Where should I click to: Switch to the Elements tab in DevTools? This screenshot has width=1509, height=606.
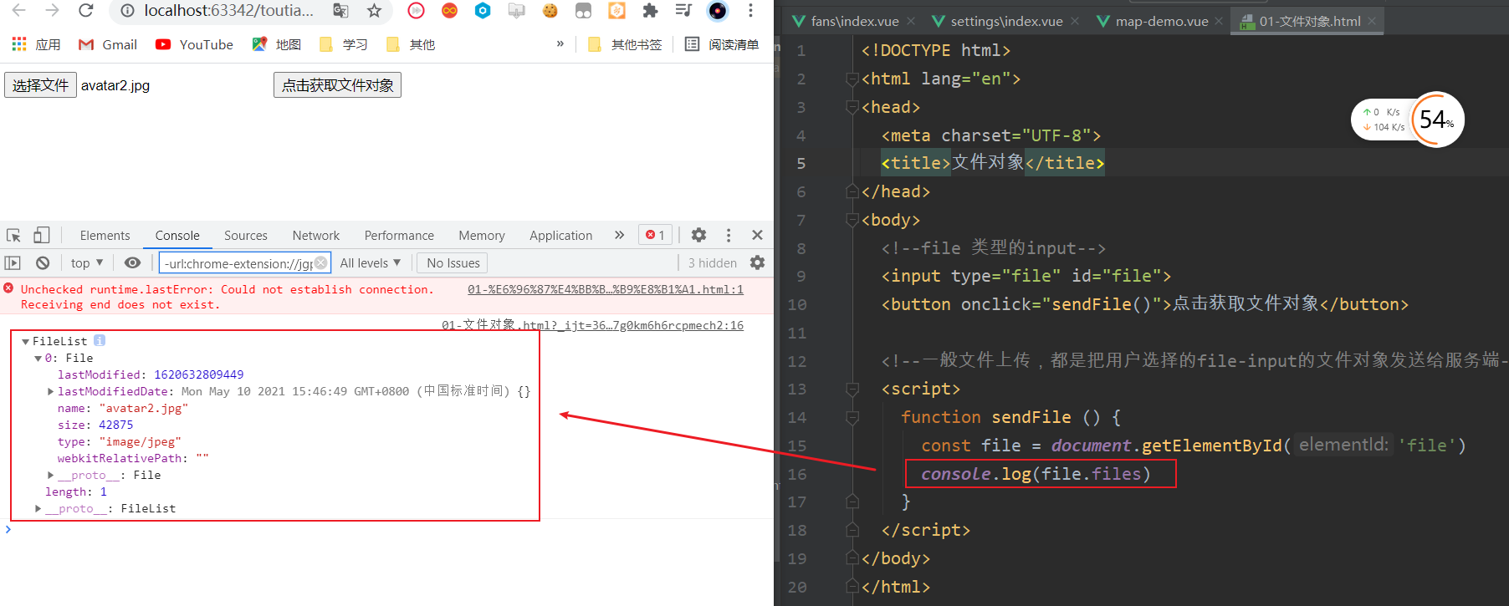tap(105, 236)
